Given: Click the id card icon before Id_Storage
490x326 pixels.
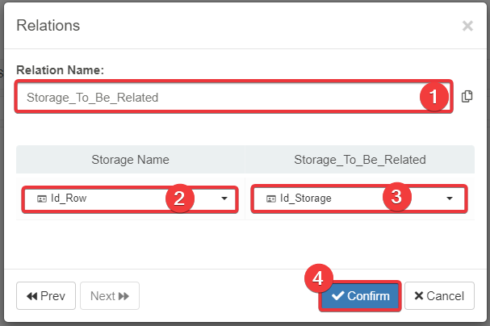Looking at the screenshot, I should [x=271, y=199].
